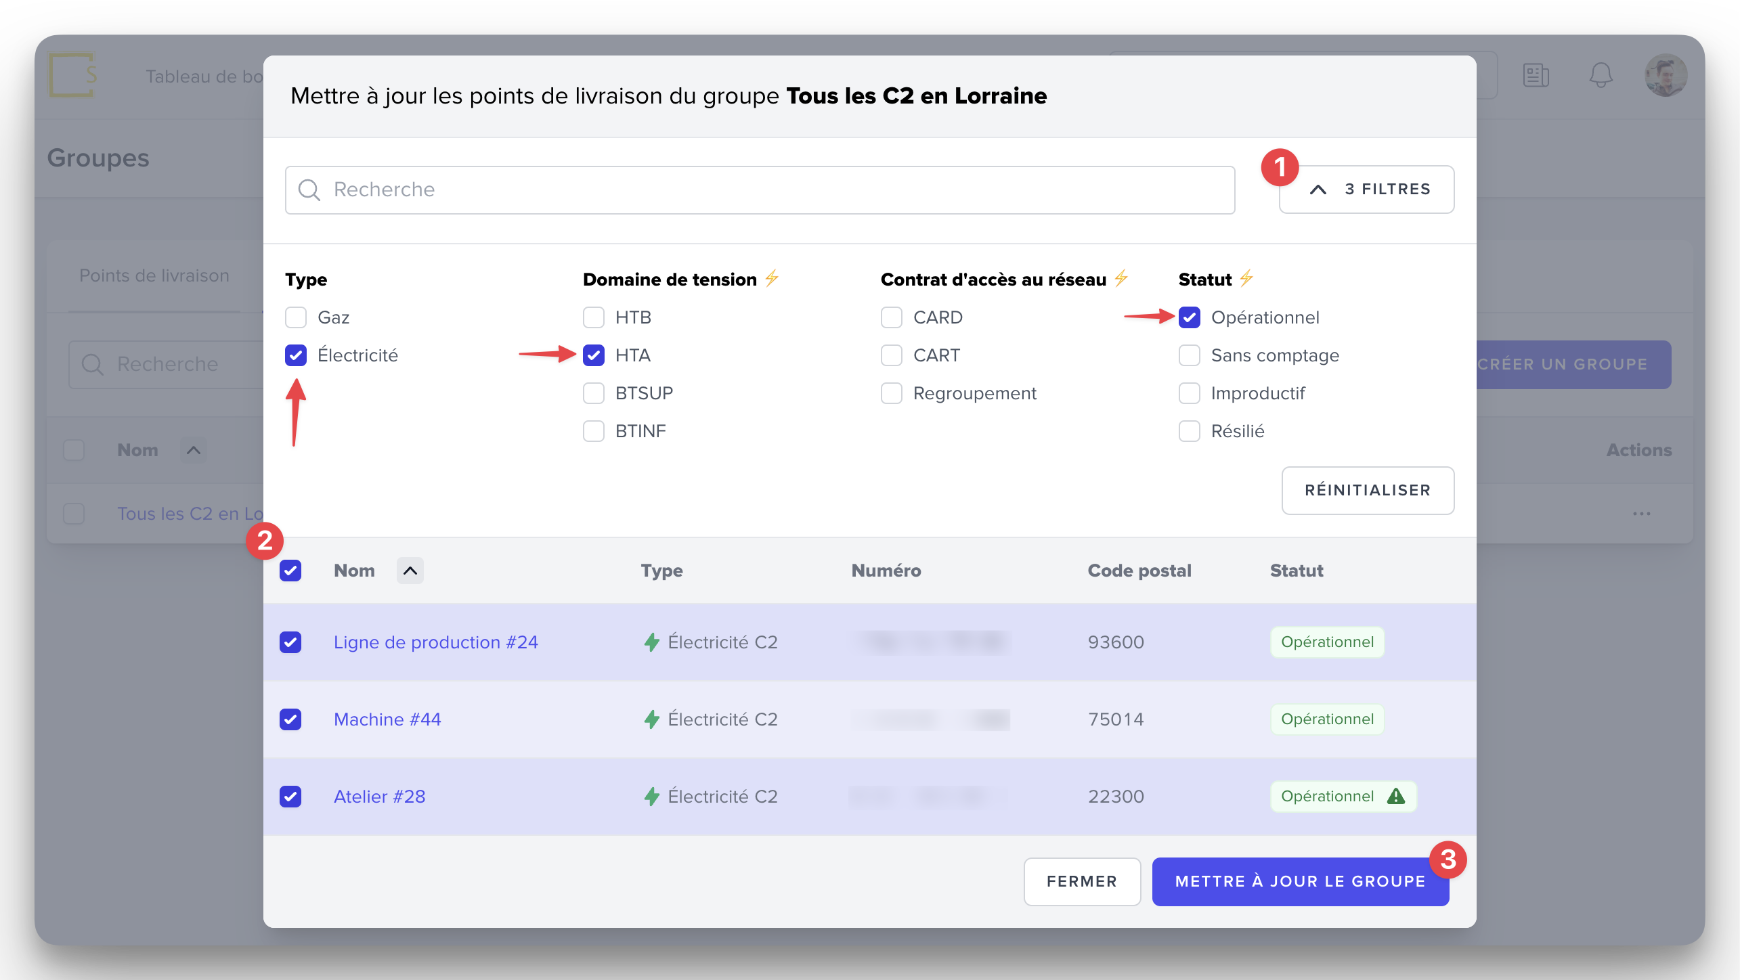Click the user avatar picture
This screenshot has height=980, width=1740.
point(1665,75)
